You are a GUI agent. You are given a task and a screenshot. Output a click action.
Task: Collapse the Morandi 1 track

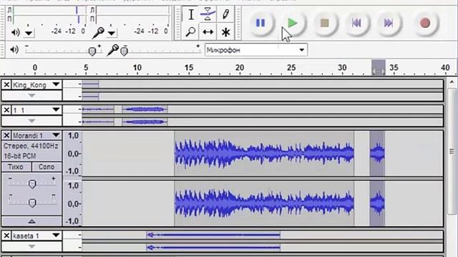[31, 221]
